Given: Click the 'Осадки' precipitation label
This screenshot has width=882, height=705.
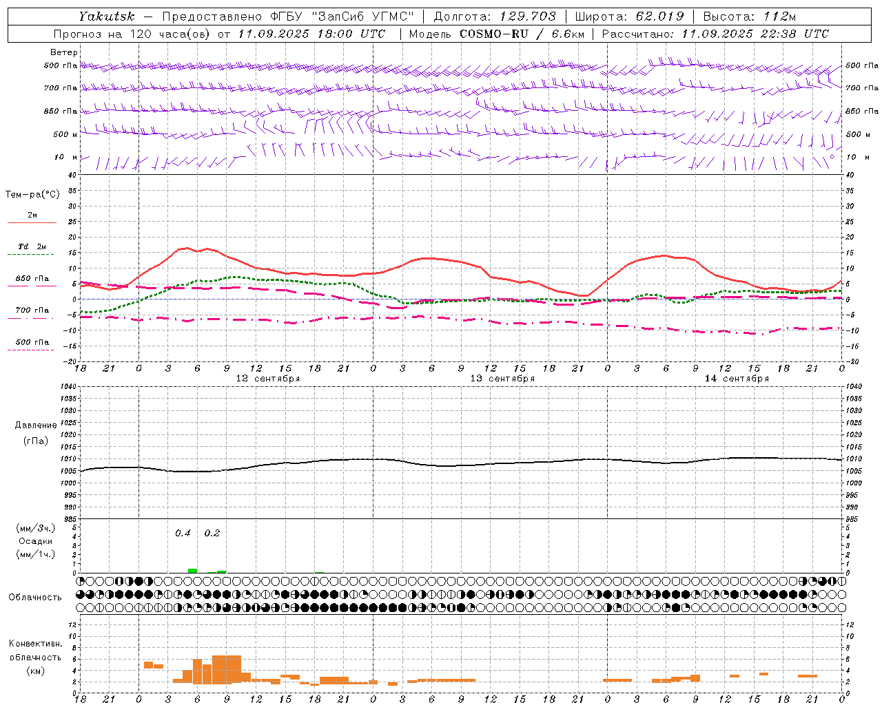Looking at the screenshot, I should pyautogui.click(x=36, y=541).
